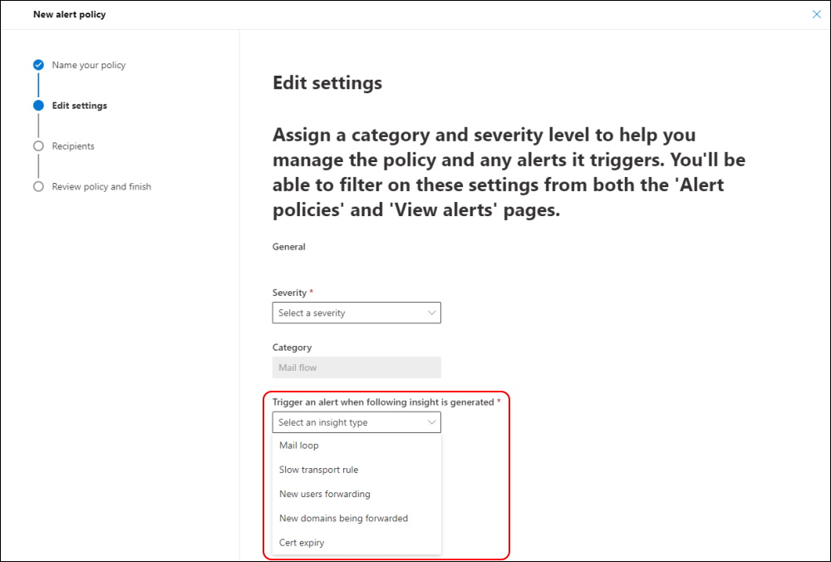Viewport: 831px width, 562px height.
Task: Collapse the Select an insight type dropdown
Action: click(356, 422)
